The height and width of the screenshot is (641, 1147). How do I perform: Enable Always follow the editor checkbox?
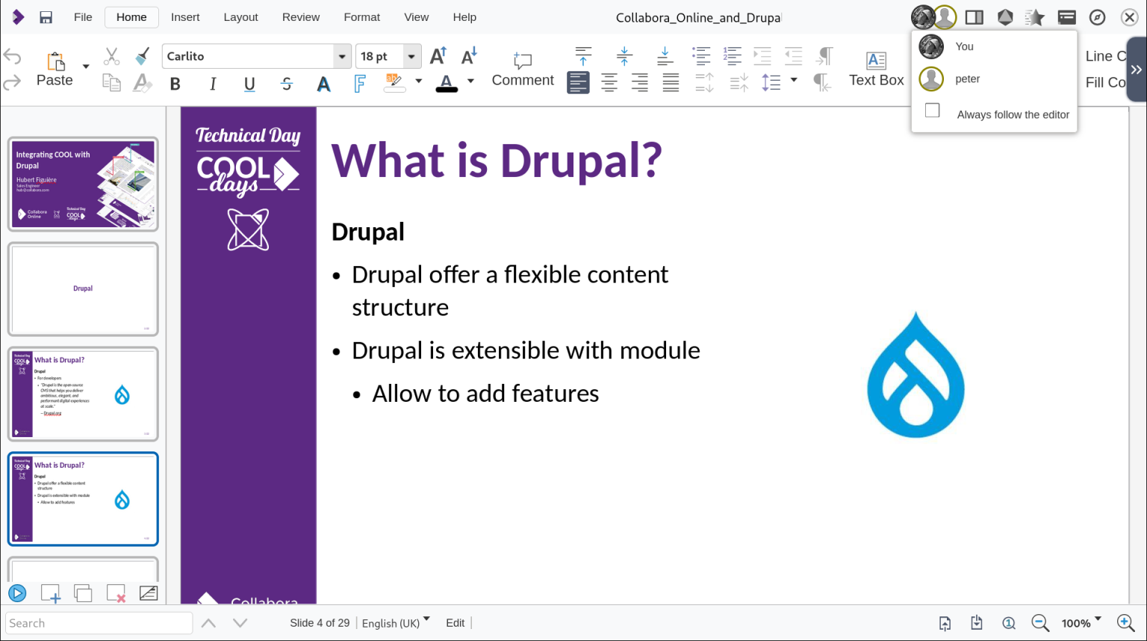click(x=932, y=111)
